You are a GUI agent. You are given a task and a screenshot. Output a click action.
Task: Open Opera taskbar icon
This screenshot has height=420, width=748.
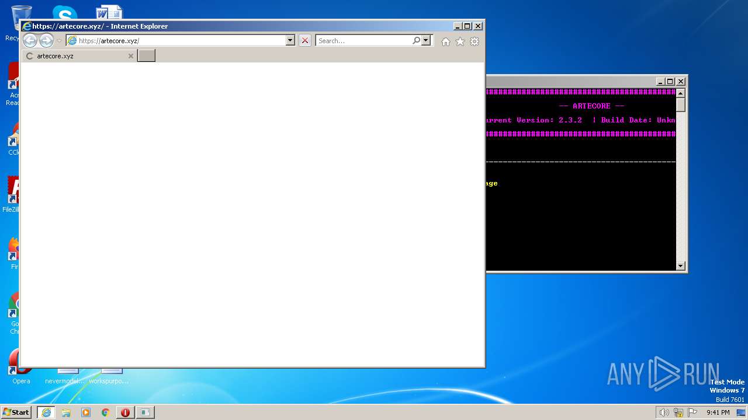(125, 412)
